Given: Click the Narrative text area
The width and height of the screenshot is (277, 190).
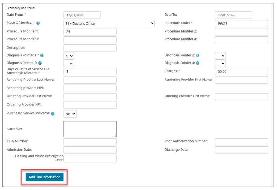Looking at the screenshot, I should pyautogui.click(x=90, y=129).
